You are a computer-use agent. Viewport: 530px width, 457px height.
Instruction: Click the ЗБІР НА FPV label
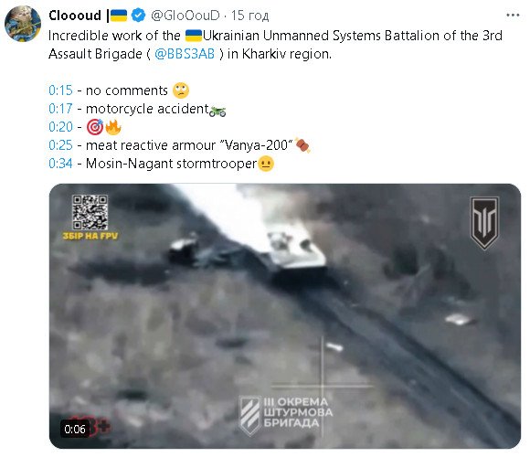pyautogui.click(x=90, y=236)
